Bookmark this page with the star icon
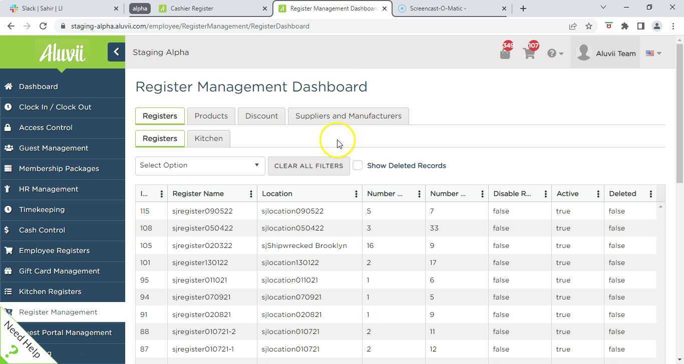Image resolution: width=684 pixels, height=364 pixels. click(x=589, y=26)
